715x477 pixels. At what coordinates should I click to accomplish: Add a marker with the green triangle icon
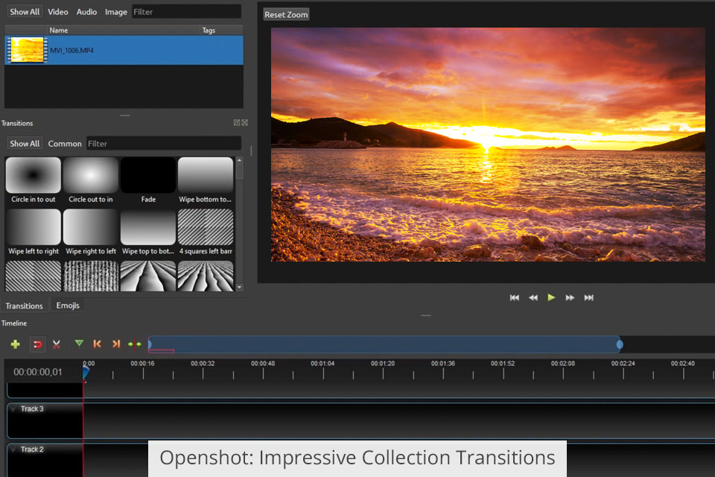(x=79, y=344)
